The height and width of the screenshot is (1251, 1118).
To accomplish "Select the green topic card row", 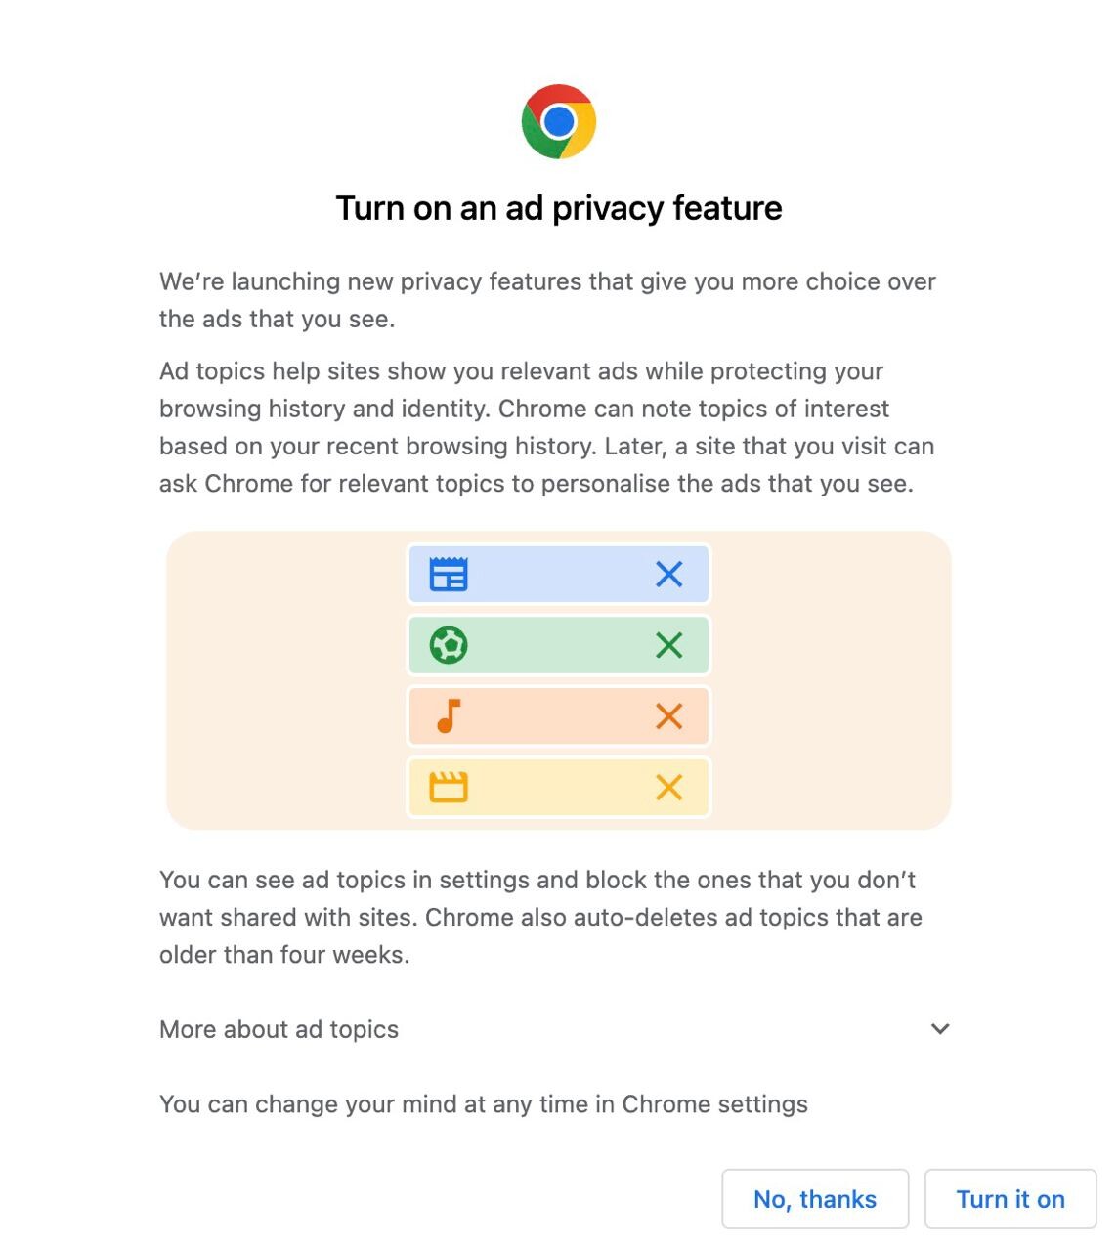I will [559, 645].
